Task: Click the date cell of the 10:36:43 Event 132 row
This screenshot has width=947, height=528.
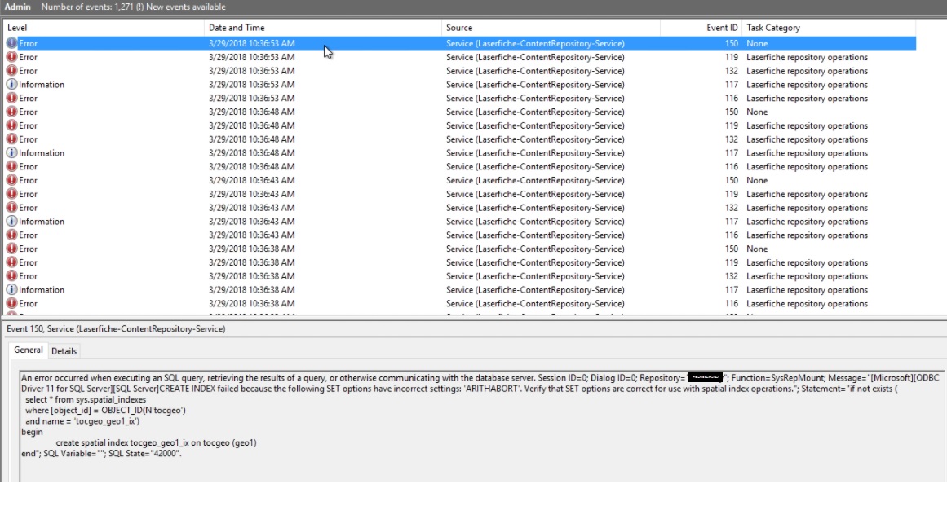Action: click(252, 208)
